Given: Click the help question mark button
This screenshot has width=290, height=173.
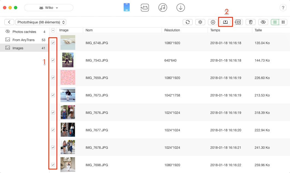Looking at the screenshot, I should [x=283, y=8].
